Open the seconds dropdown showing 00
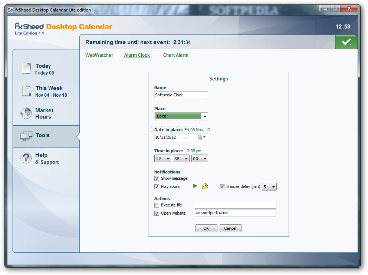This screenshot has height=275, width=368. [x=200, y=159]
